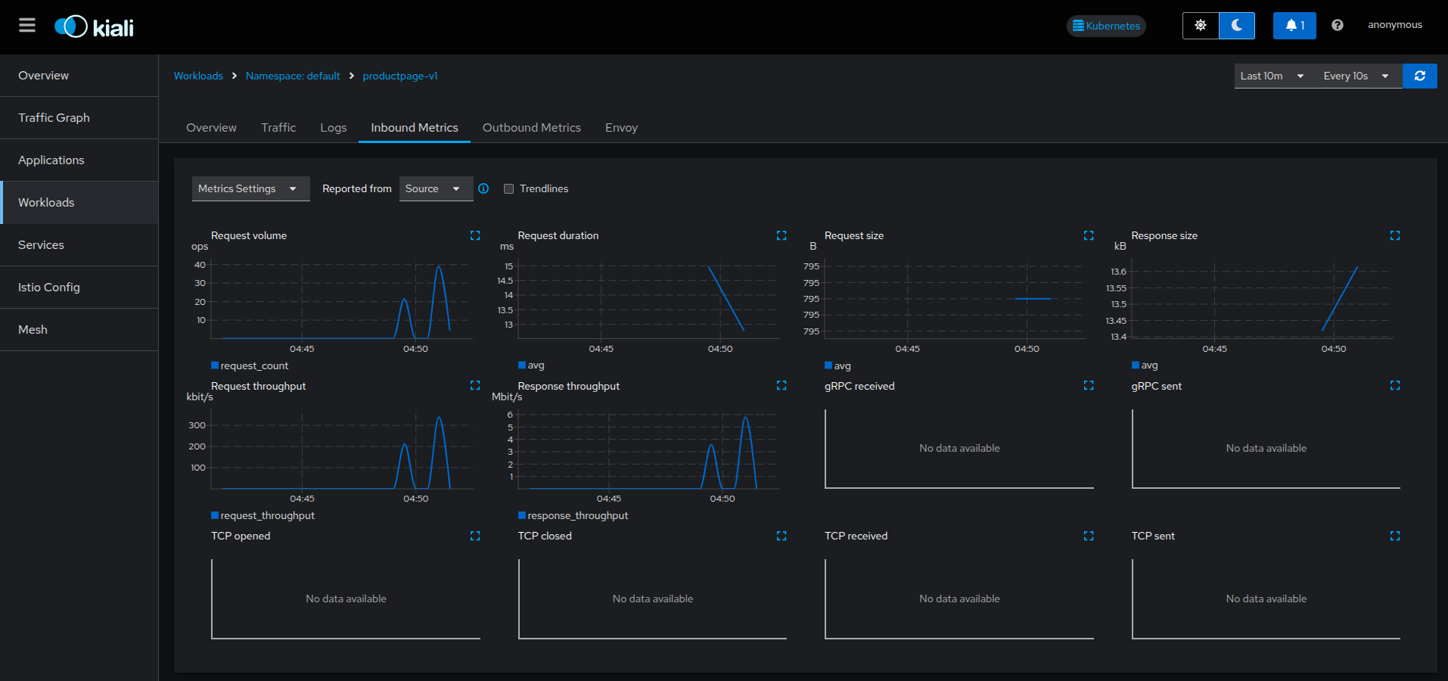Viewport: 1448px width, 681px height.
Task: Expand the Response size chart fullscreen
Action: click(1394, 236)
